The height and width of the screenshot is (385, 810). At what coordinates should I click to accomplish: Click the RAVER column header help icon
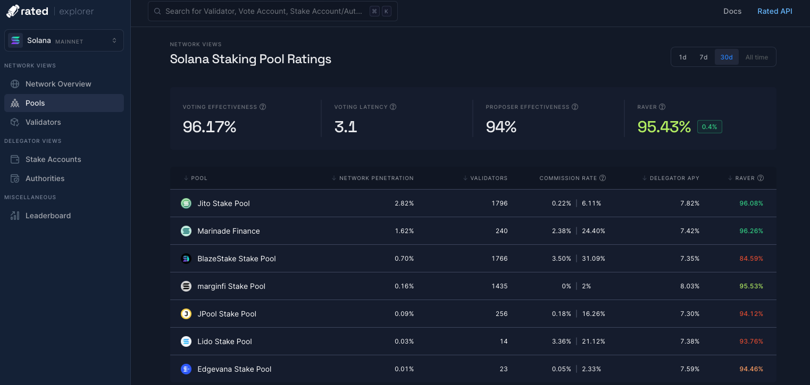pyautogui.click(x=761, y=178)
